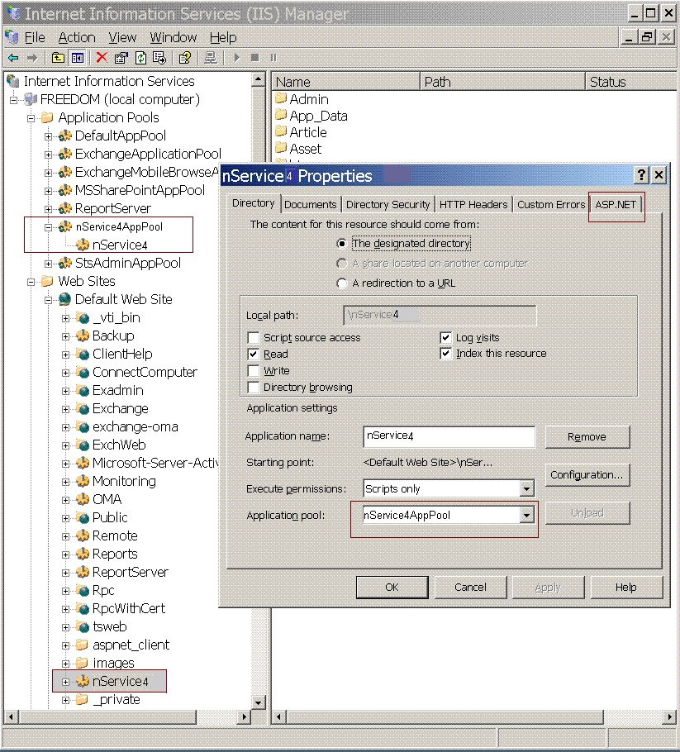Enable Script source access checkbox
Image resolution: width=680 pixels, height=752 pixels.
click(x=253, y=338)
